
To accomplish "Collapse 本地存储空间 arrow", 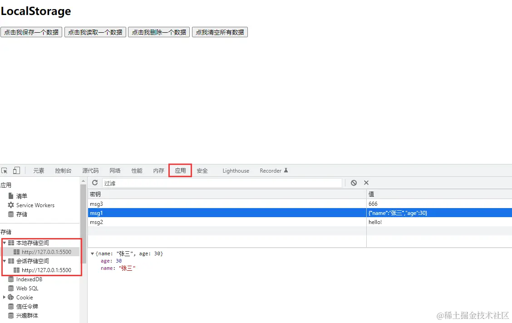I will point(4,243).
